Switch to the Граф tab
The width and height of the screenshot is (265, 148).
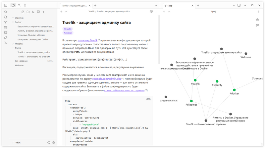170,6
